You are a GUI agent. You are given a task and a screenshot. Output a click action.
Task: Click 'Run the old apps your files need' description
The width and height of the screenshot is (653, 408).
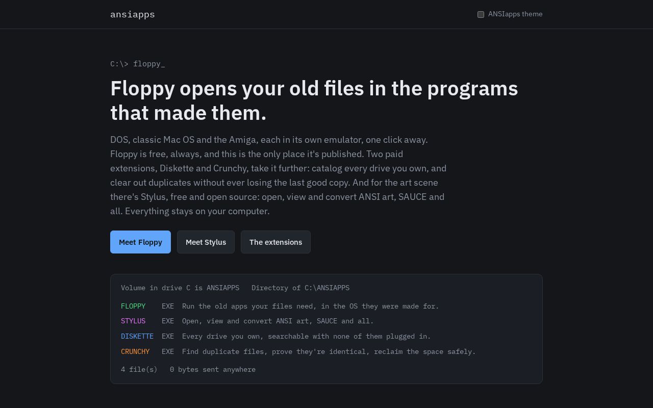pos(310,306)
